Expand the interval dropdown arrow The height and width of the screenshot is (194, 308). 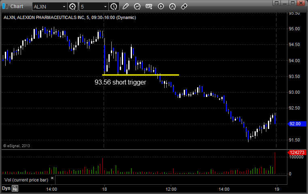[106, 7]
